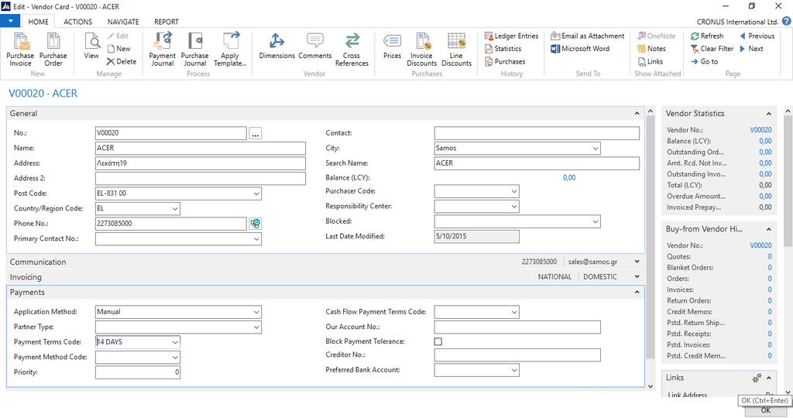Viewport: 793px width, 418px height.
Task: Open vendor Comments
Action: click(x=315, y=46)
